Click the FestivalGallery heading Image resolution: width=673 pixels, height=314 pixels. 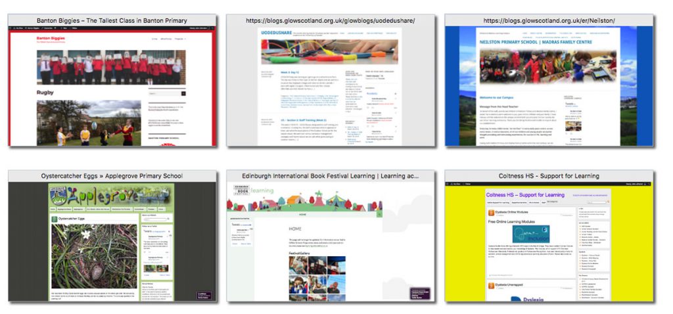(300, 253)
